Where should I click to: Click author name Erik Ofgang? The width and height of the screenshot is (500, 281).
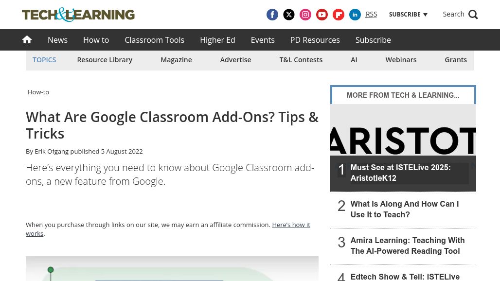[x=52, y=151]
